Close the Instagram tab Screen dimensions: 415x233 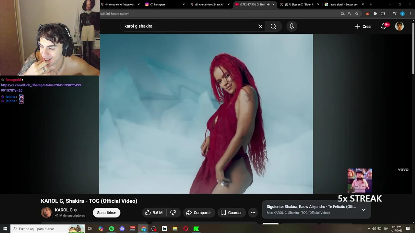184,5
